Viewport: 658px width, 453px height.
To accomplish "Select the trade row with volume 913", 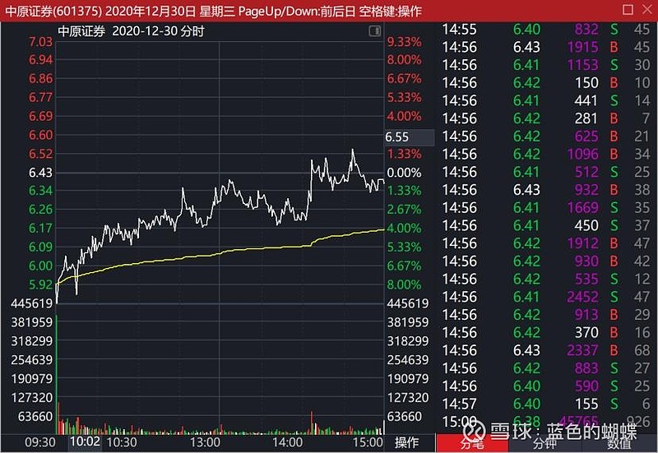I will click(546, 315).
